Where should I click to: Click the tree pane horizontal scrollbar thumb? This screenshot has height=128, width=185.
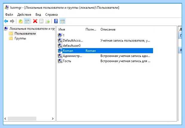pos(22,118)
